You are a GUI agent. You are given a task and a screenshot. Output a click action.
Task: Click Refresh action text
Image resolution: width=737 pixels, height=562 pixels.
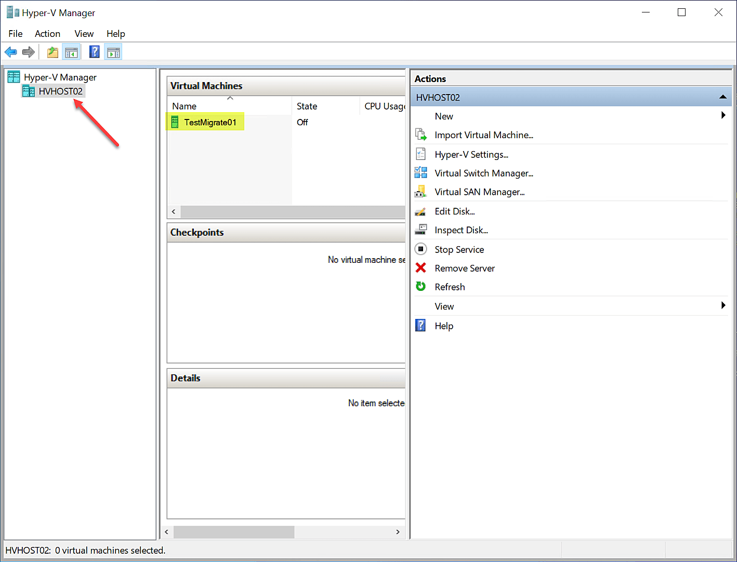(450, 287)
